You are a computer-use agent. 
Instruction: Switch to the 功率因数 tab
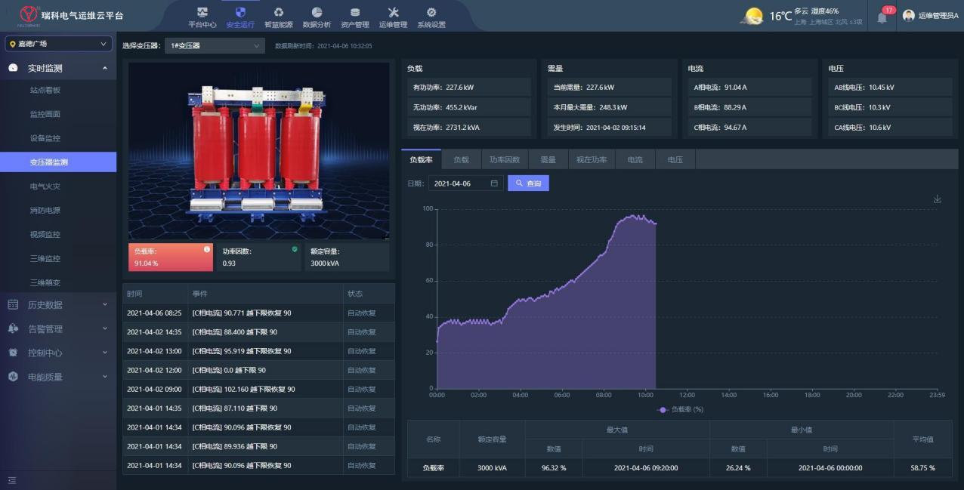pyautogui.click(x=504, y=160)
